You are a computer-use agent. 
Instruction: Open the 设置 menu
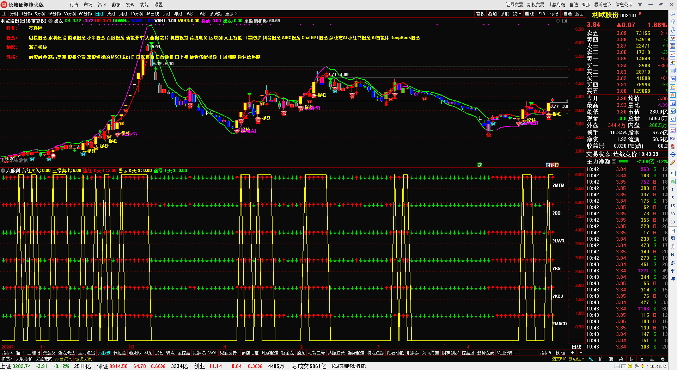pos(158,5)
